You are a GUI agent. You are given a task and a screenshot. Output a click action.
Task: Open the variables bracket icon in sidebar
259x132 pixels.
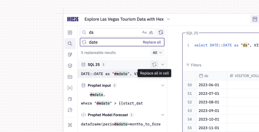coord(70,88)
